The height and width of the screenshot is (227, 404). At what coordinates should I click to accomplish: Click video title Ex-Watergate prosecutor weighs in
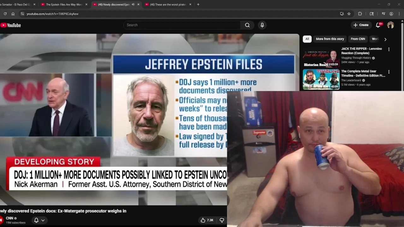[63, 211]
